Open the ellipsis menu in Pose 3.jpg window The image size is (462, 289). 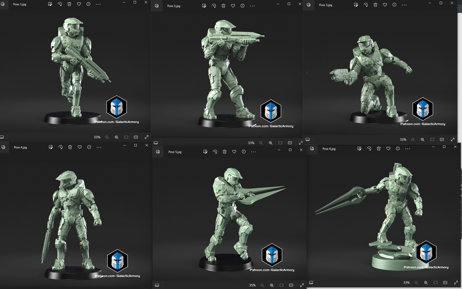pyautogui.click(x=404, y=5)
